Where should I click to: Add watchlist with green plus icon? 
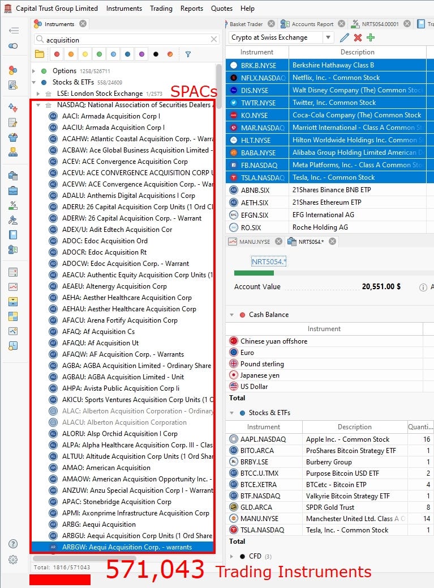click(x=371, y=37)
